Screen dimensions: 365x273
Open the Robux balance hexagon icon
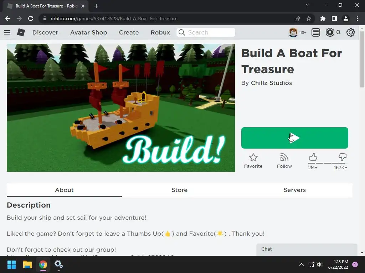(x=330, y=32)
